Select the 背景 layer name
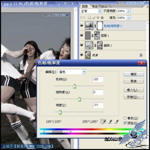150x150 pixels. [95, 55]
